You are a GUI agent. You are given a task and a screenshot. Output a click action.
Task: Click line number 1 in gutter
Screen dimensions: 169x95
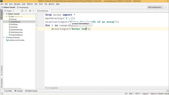coord(37,15)
